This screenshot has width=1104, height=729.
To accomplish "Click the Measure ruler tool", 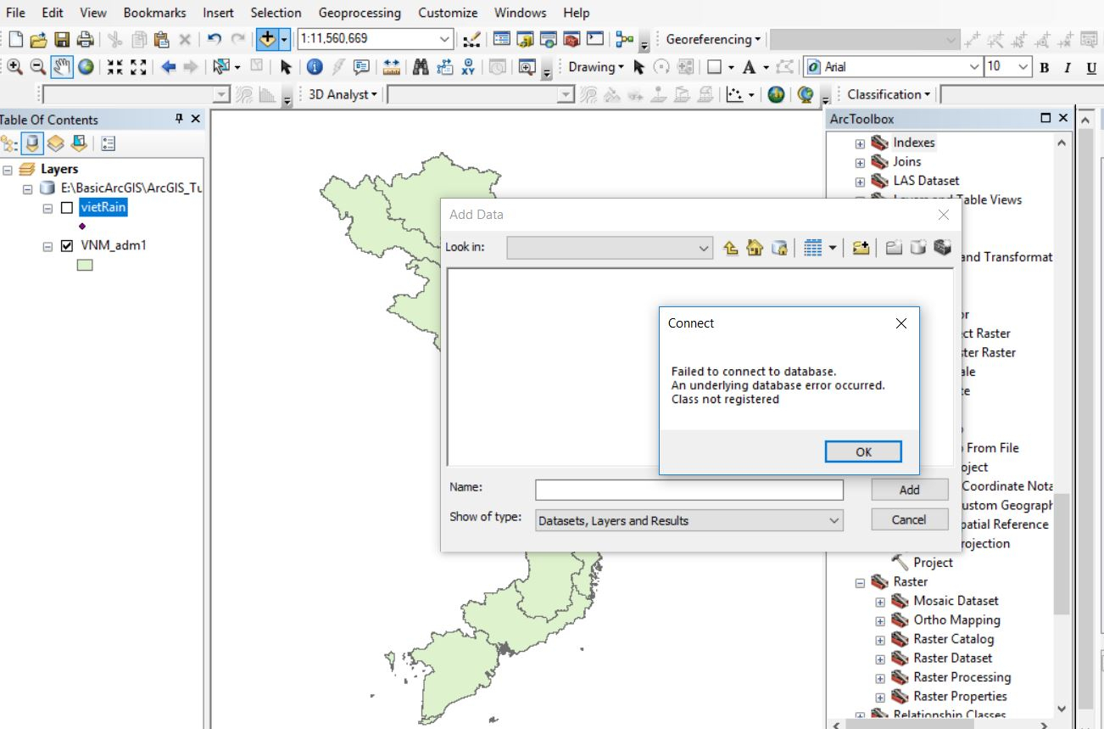I will [x=391, y=67].
